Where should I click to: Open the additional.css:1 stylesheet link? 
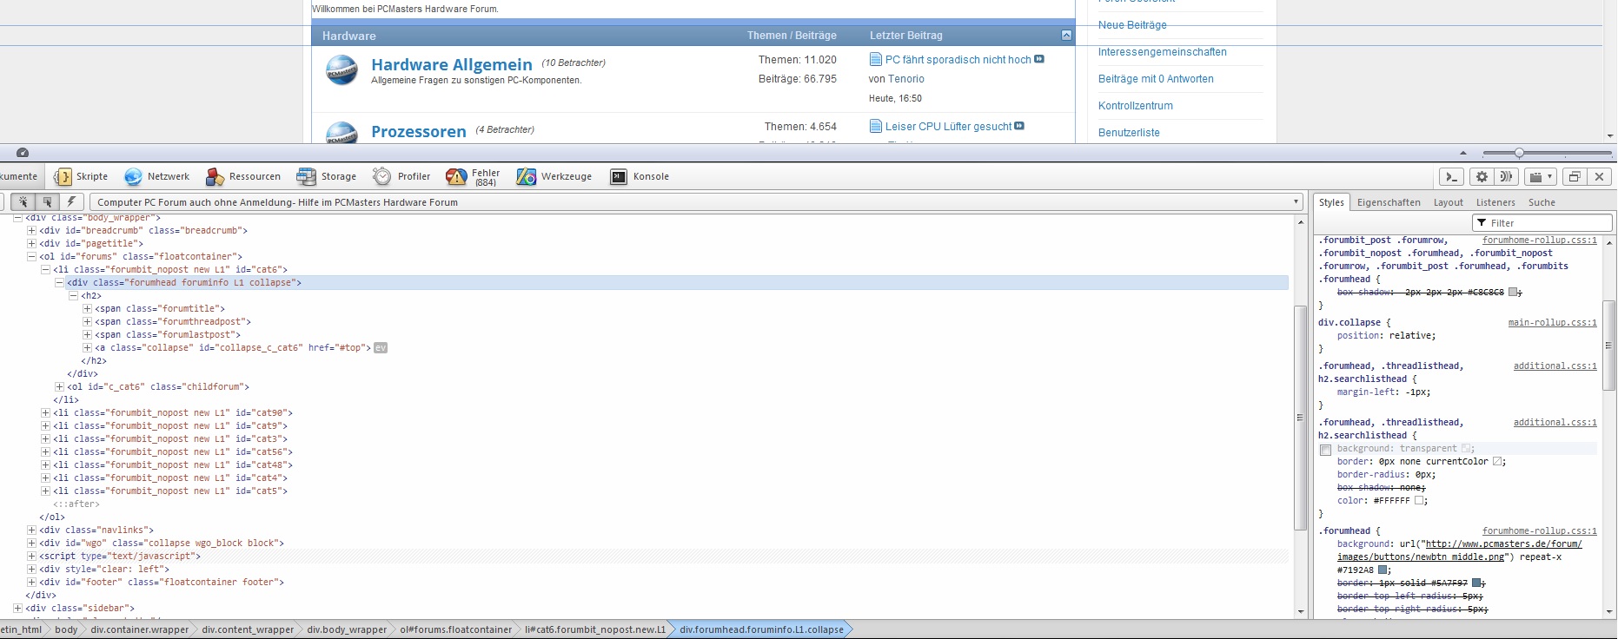[x=1555, y=366]
